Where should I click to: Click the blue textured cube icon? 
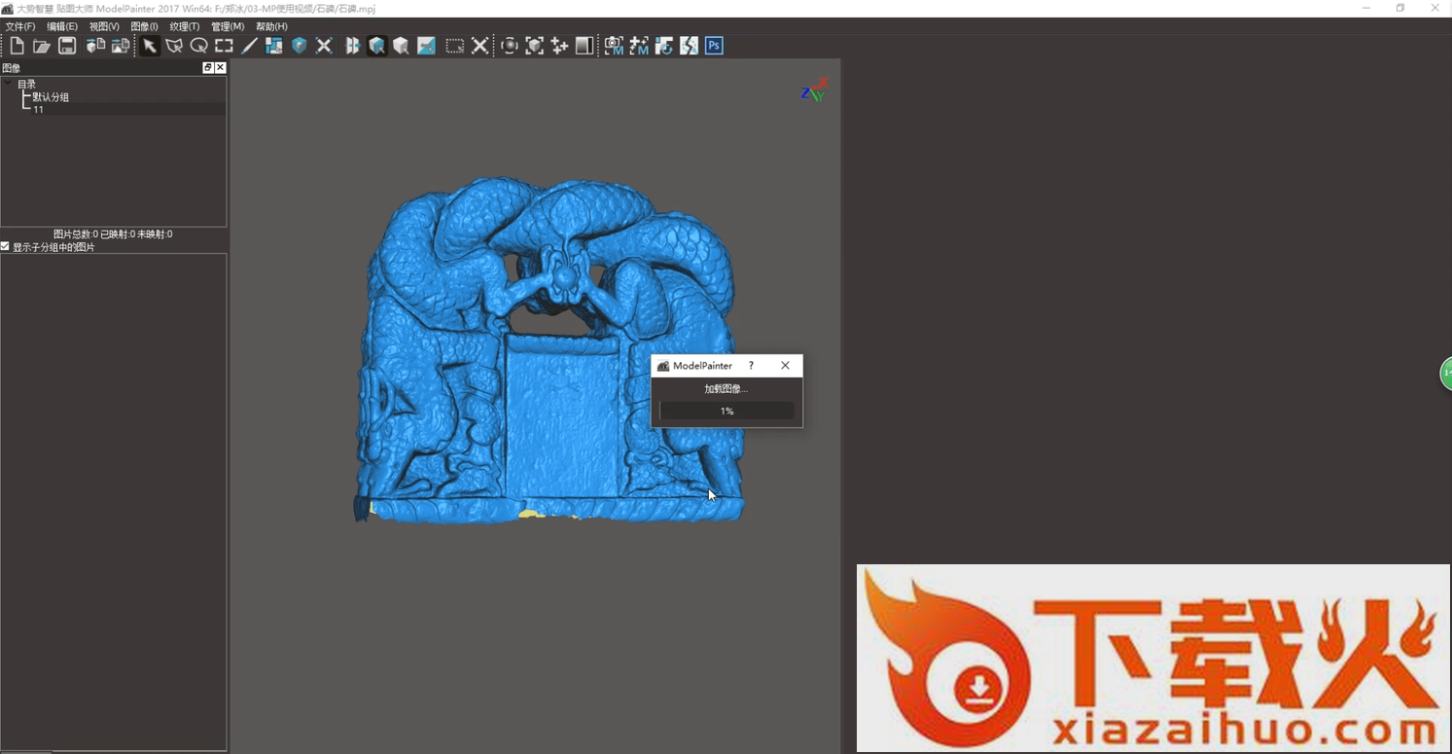pyautogui.click(x=300, y=46)
